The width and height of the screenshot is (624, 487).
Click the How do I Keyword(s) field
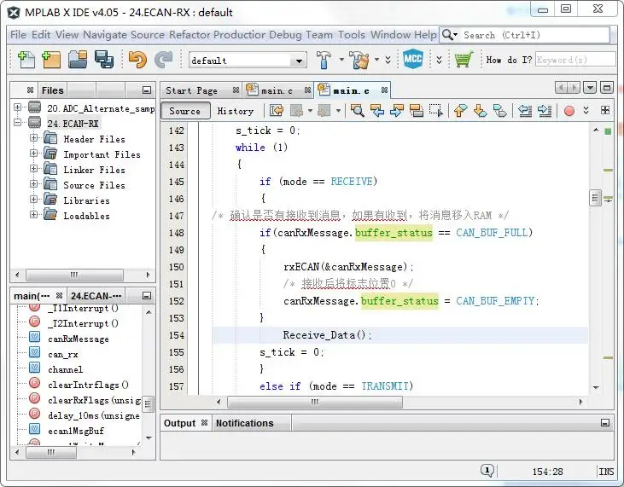click(x=575, y=60)
